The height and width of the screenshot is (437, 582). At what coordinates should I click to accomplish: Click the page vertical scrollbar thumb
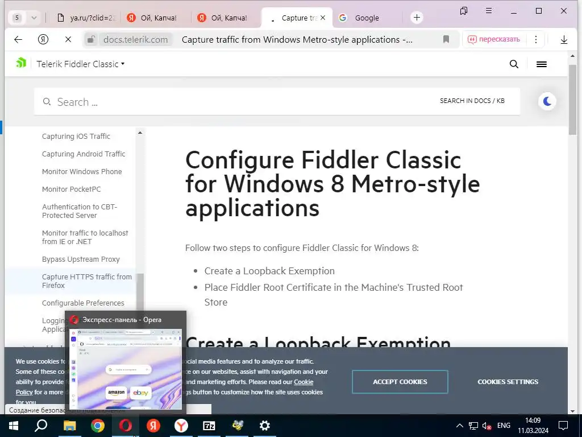[x=572, y=100]
